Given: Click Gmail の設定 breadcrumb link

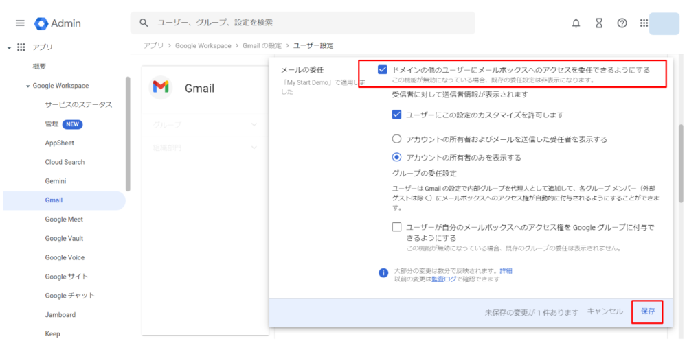Looking at the screenshot, I should pyautogui.click(x=262, y=45).
